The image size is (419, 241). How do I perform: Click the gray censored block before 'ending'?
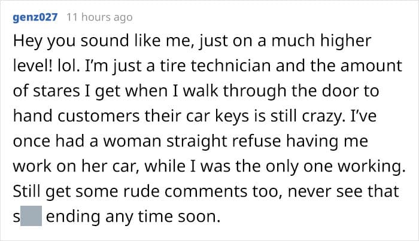[31, 216]
